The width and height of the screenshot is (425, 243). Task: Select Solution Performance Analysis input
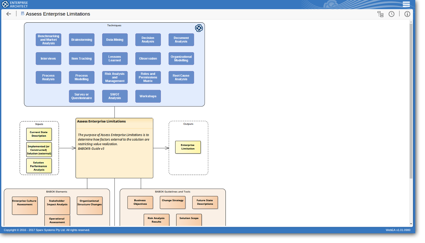[39, 166]
